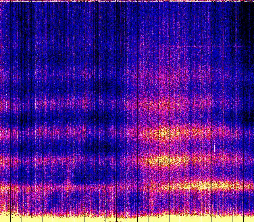Click the solid yellow strip along the bottom edge
Image resolution: width=254 pixels, height=222 pixels.
127,218
